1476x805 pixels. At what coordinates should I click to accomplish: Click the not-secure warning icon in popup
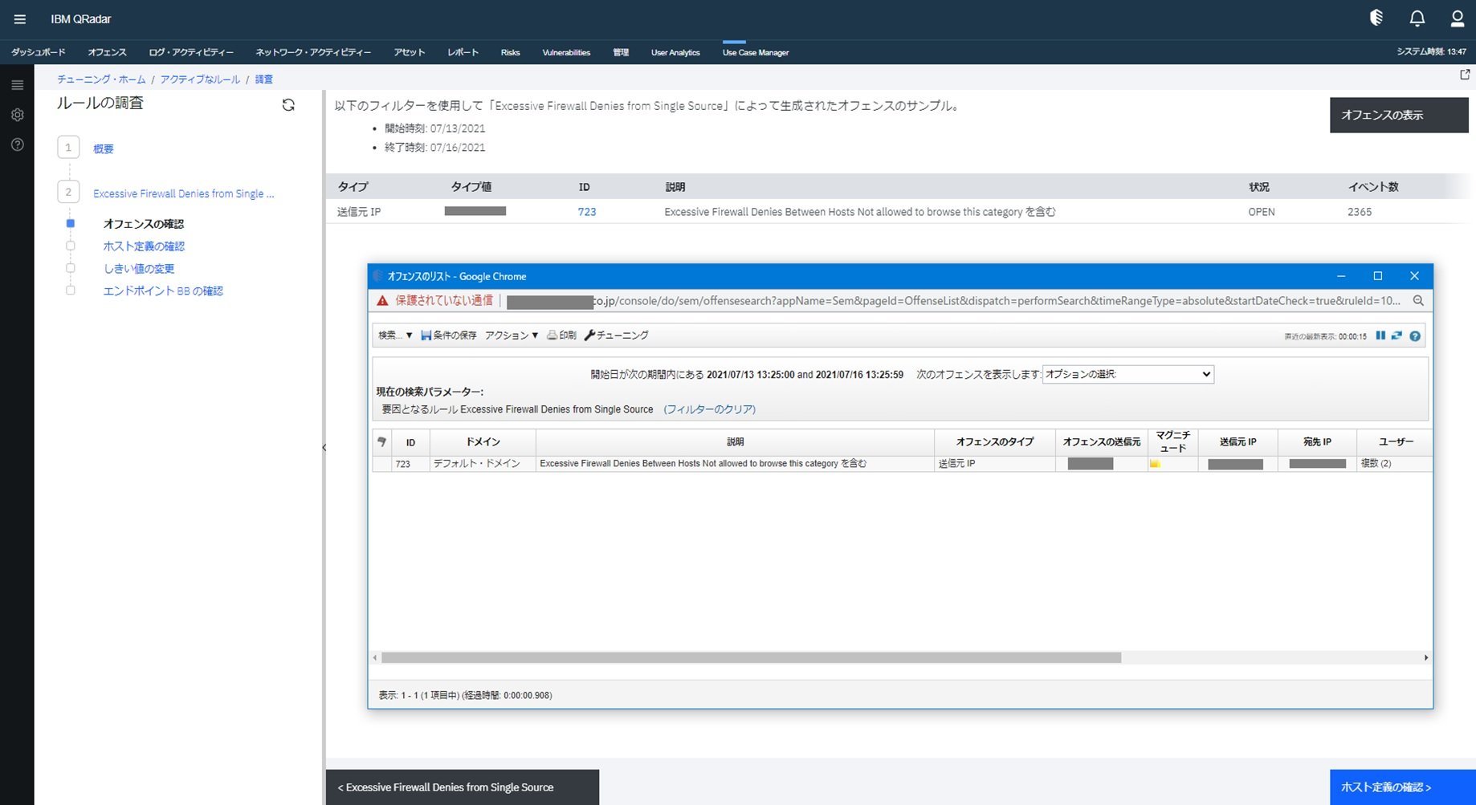[382, 301]
